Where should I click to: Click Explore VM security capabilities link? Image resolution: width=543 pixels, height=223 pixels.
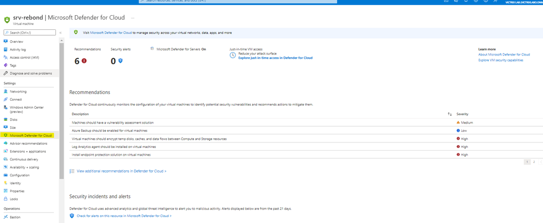501,60
